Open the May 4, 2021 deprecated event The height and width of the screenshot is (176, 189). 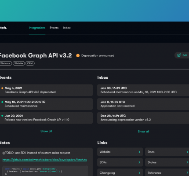pyautogui.click(x=46, y=90)
